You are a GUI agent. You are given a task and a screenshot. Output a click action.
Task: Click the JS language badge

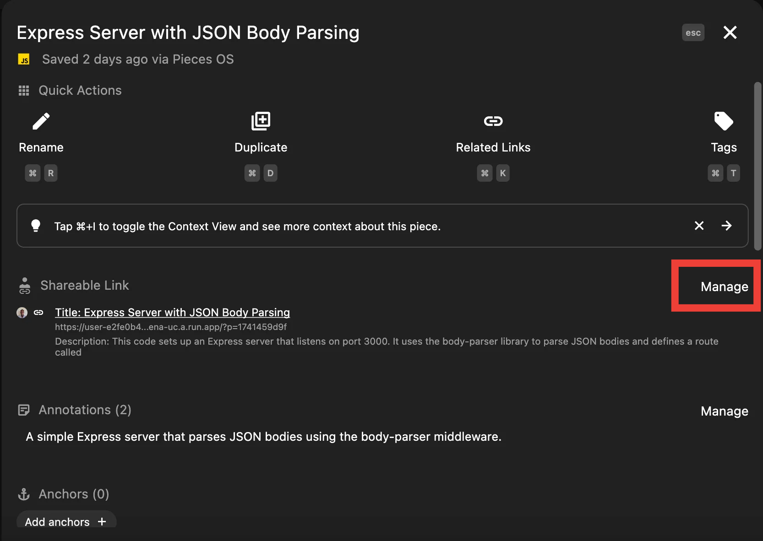click(x=24, y=60)
